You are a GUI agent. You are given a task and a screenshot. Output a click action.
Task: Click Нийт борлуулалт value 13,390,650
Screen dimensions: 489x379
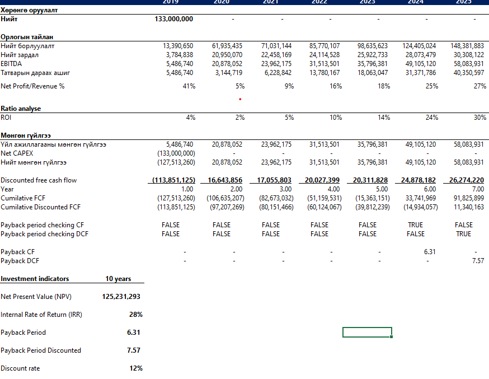coord(178,46)
